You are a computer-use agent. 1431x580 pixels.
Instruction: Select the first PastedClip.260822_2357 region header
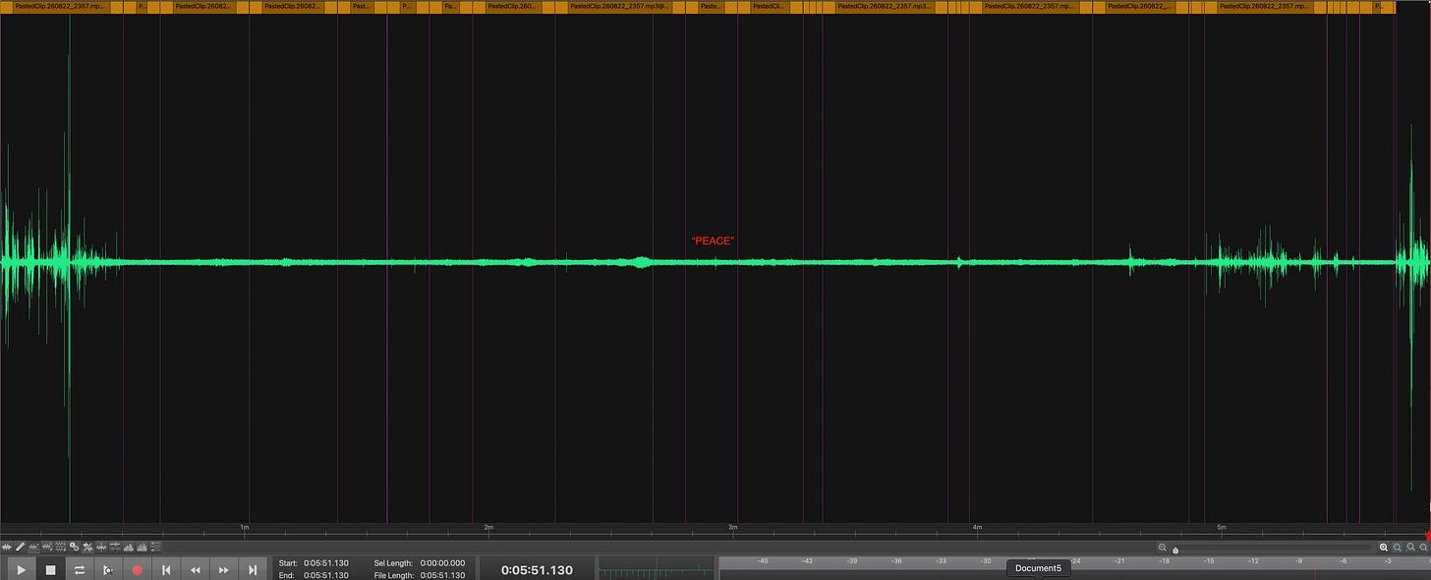click(x=59, y=6)
